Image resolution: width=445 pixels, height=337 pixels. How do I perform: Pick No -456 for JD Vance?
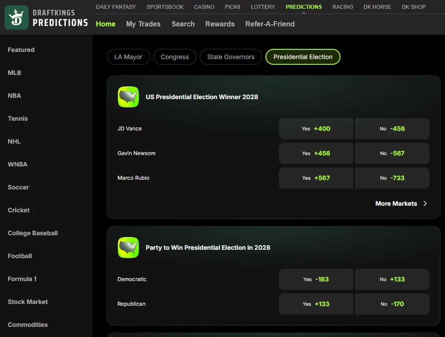pos(392,129)
